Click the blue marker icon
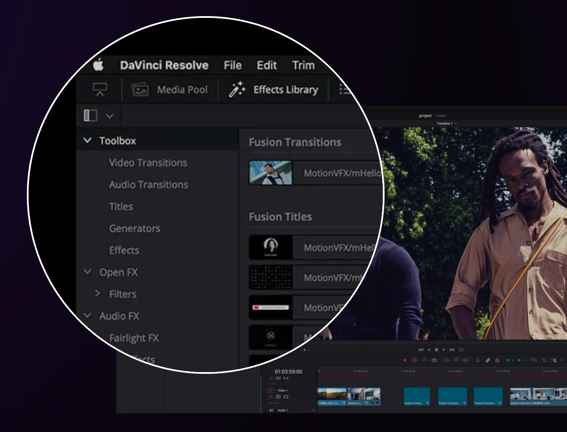 click(519, 360)
